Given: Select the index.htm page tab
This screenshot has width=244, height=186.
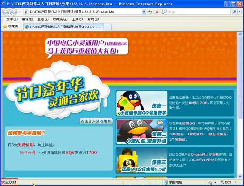Looking at the screenshot, I should coord(63,27).
